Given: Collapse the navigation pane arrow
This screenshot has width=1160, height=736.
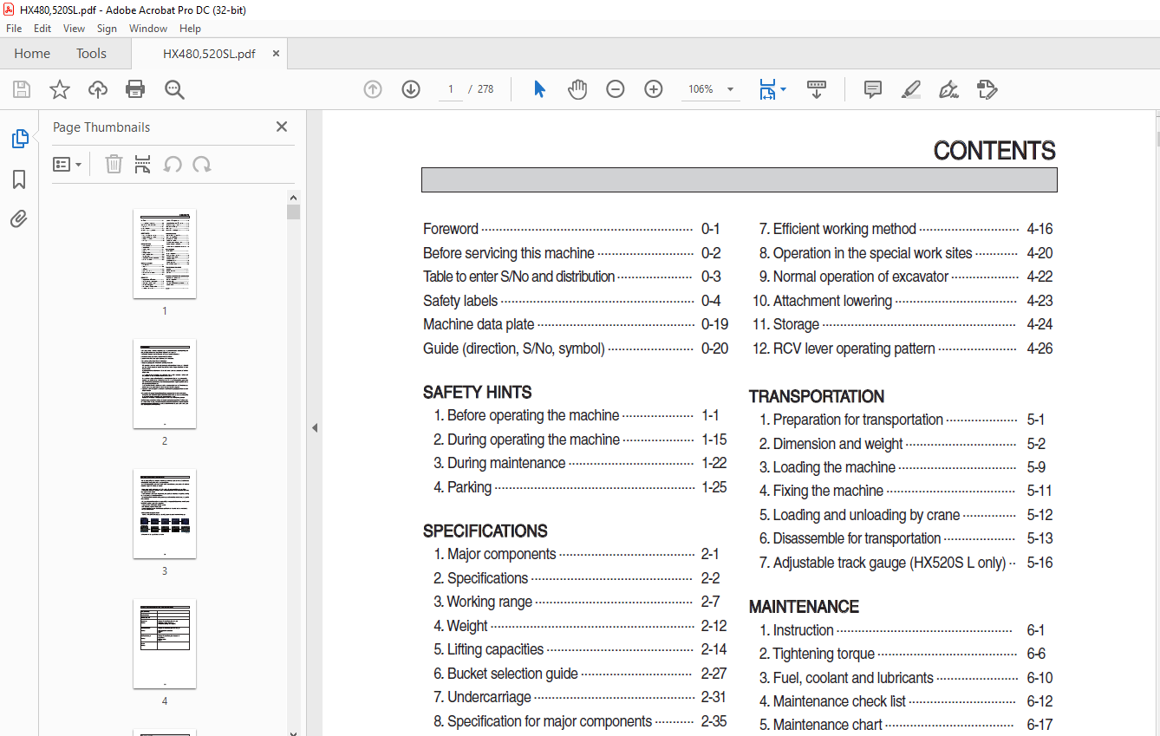Looking at the screenshot, I should (315, 427).
